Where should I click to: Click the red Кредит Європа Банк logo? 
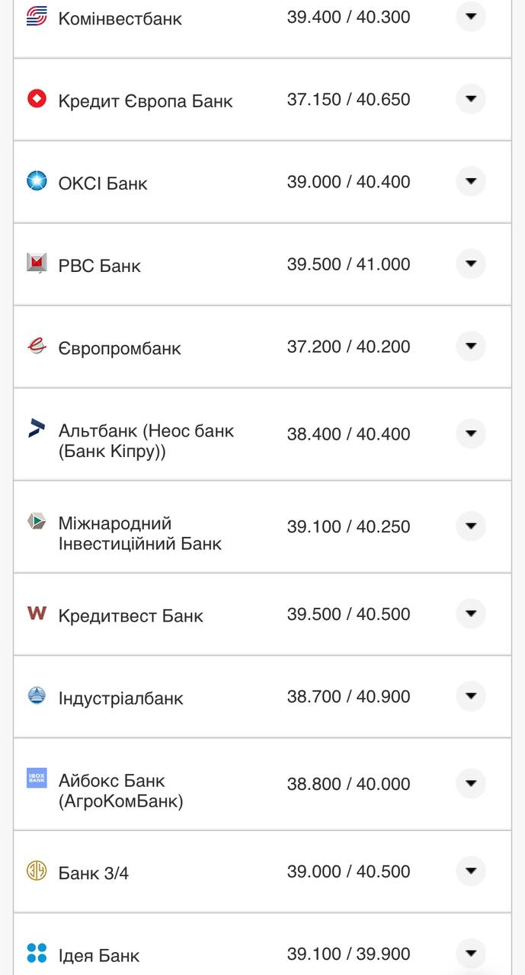[36, 99]
